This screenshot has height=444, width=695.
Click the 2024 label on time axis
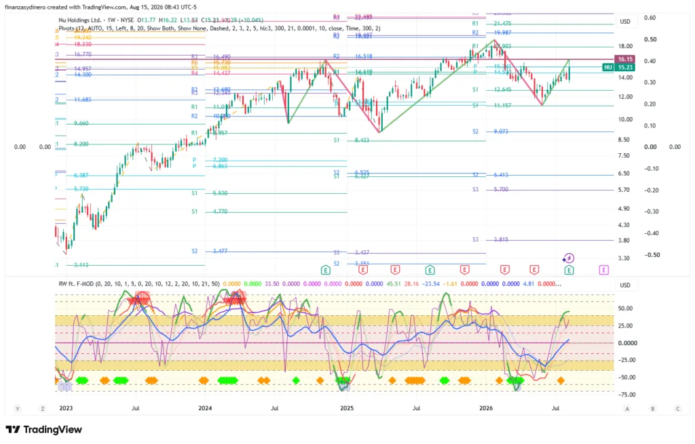[205, 408]
